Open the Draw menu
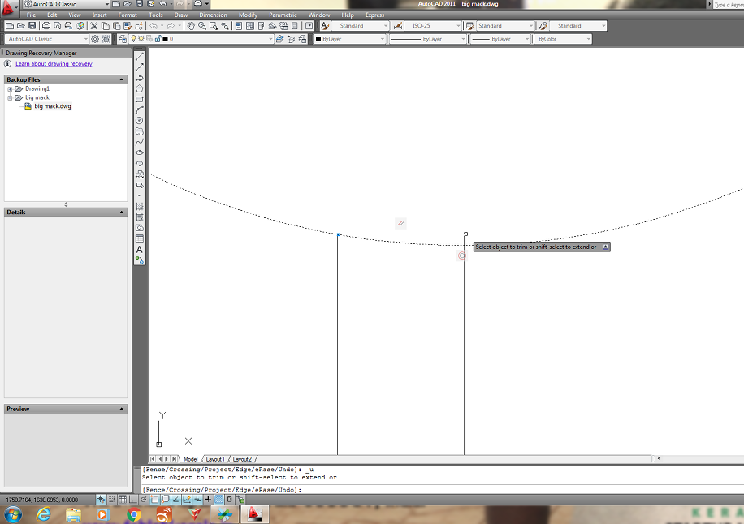Screen dimensions: 744x524 [x=181, y=15]
